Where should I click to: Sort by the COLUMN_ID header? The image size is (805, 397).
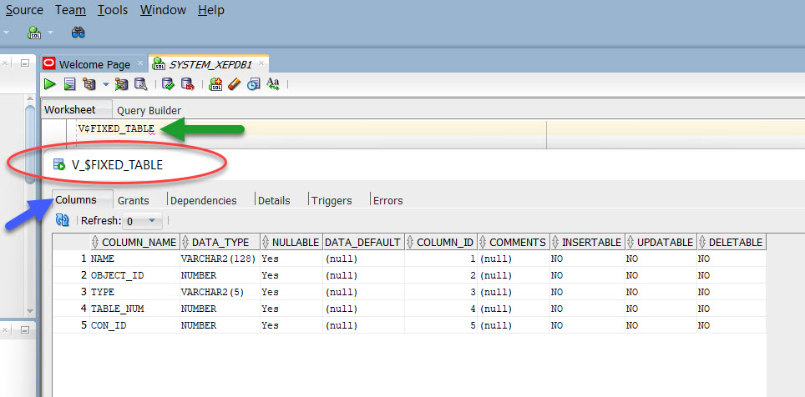441,242
